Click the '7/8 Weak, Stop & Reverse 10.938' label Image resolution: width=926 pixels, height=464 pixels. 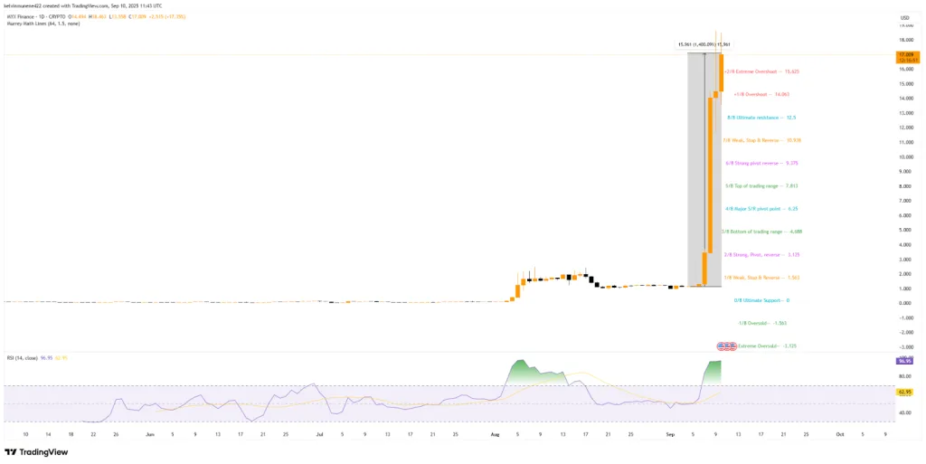(761, 140)
